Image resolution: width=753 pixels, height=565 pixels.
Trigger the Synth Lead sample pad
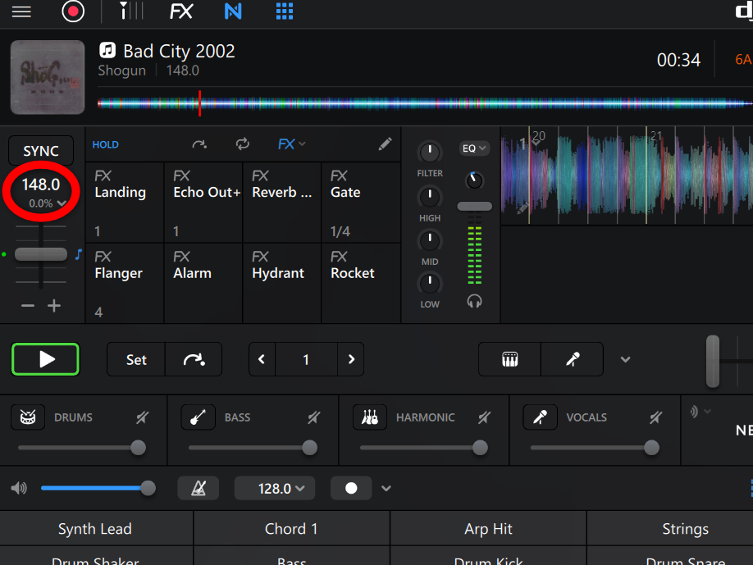pos(95,529)
